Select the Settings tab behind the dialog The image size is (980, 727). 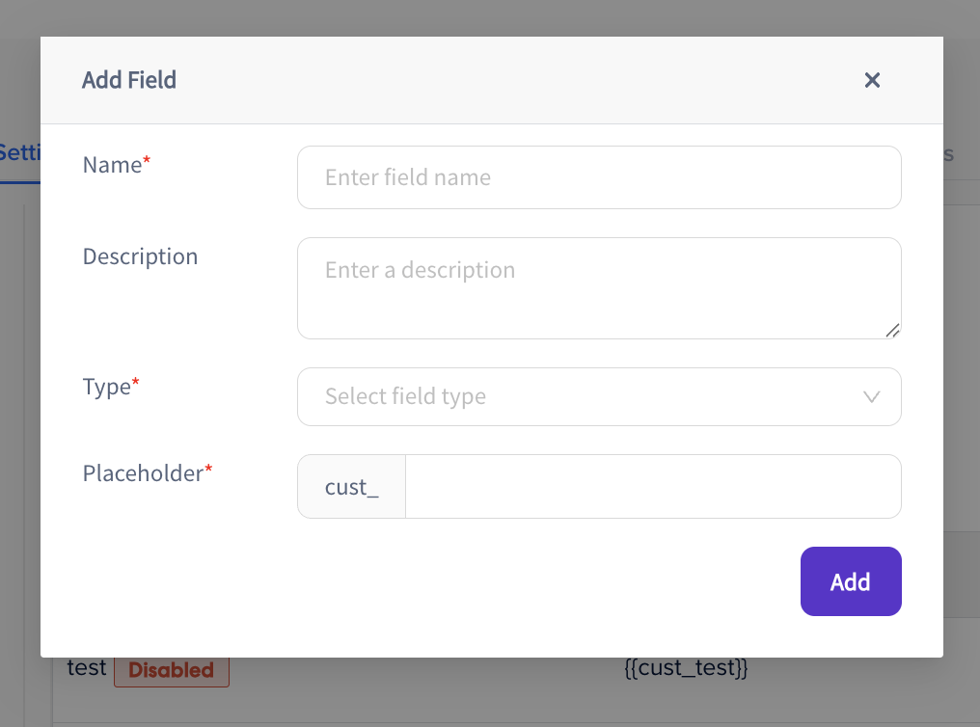point(20,153)
